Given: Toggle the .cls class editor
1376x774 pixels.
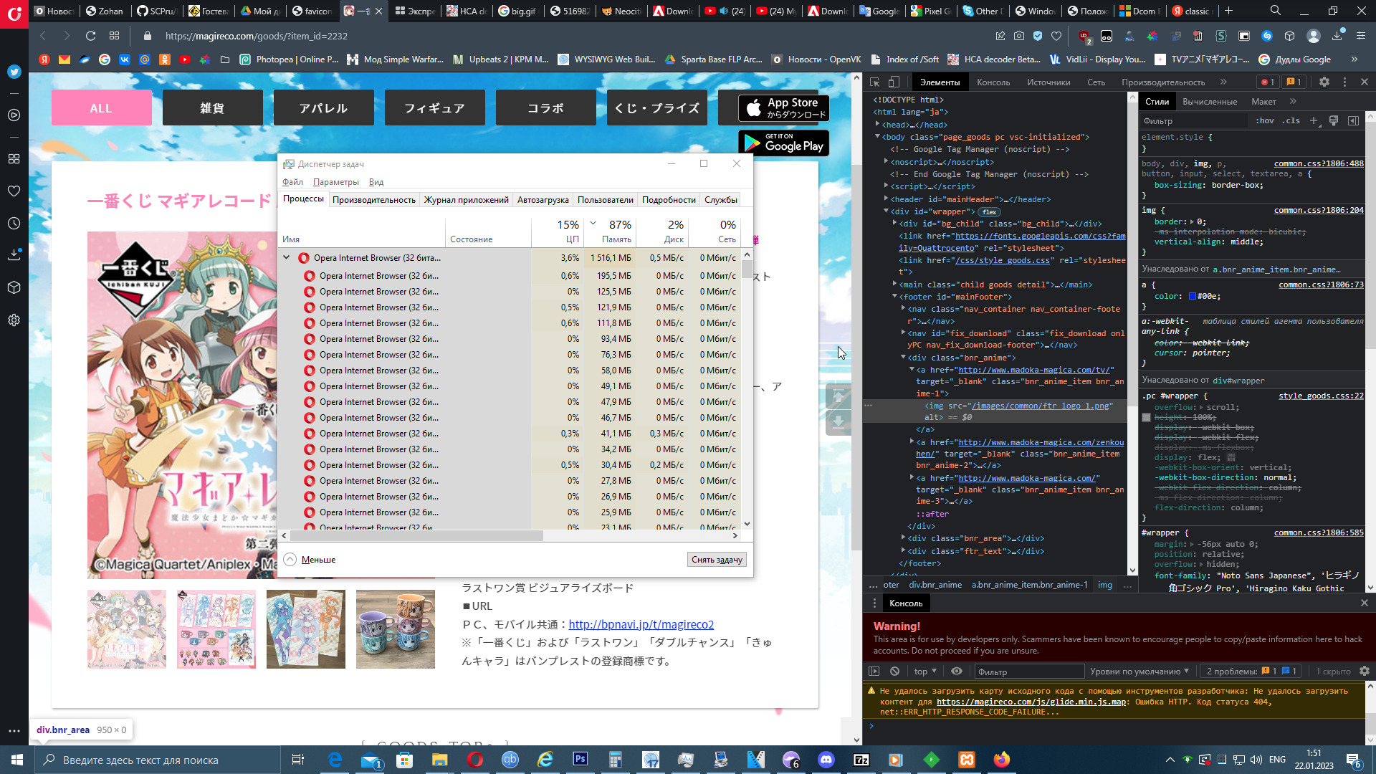Looking at the screenshot, I should coord(1291,120).
